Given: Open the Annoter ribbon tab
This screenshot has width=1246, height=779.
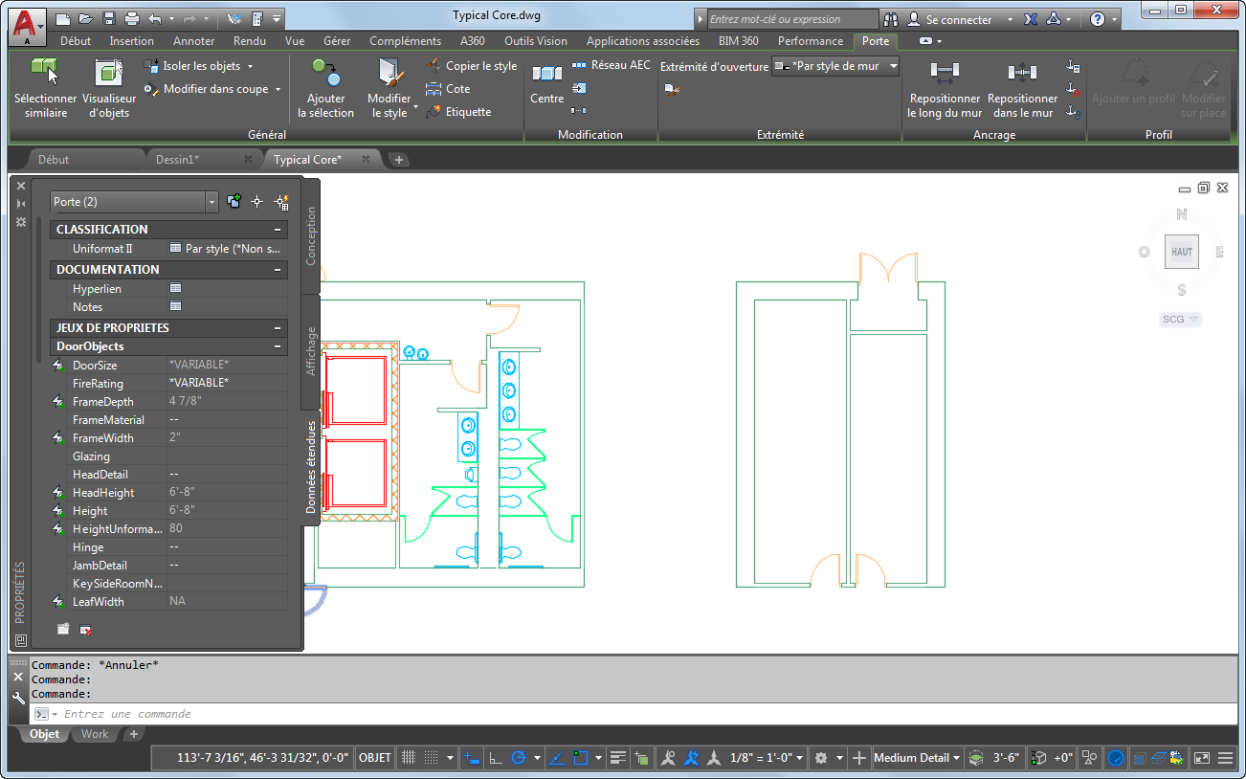Looking at the screenshot, I should pos(193,41).
